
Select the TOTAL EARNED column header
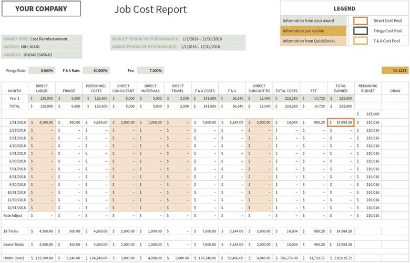coord(341,88)
